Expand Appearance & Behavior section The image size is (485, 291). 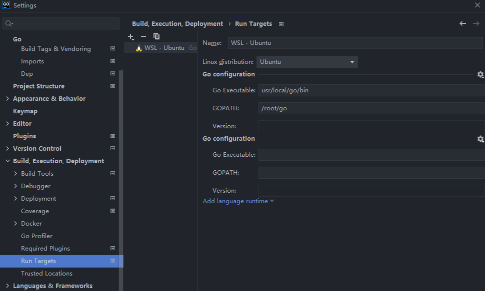7,98
